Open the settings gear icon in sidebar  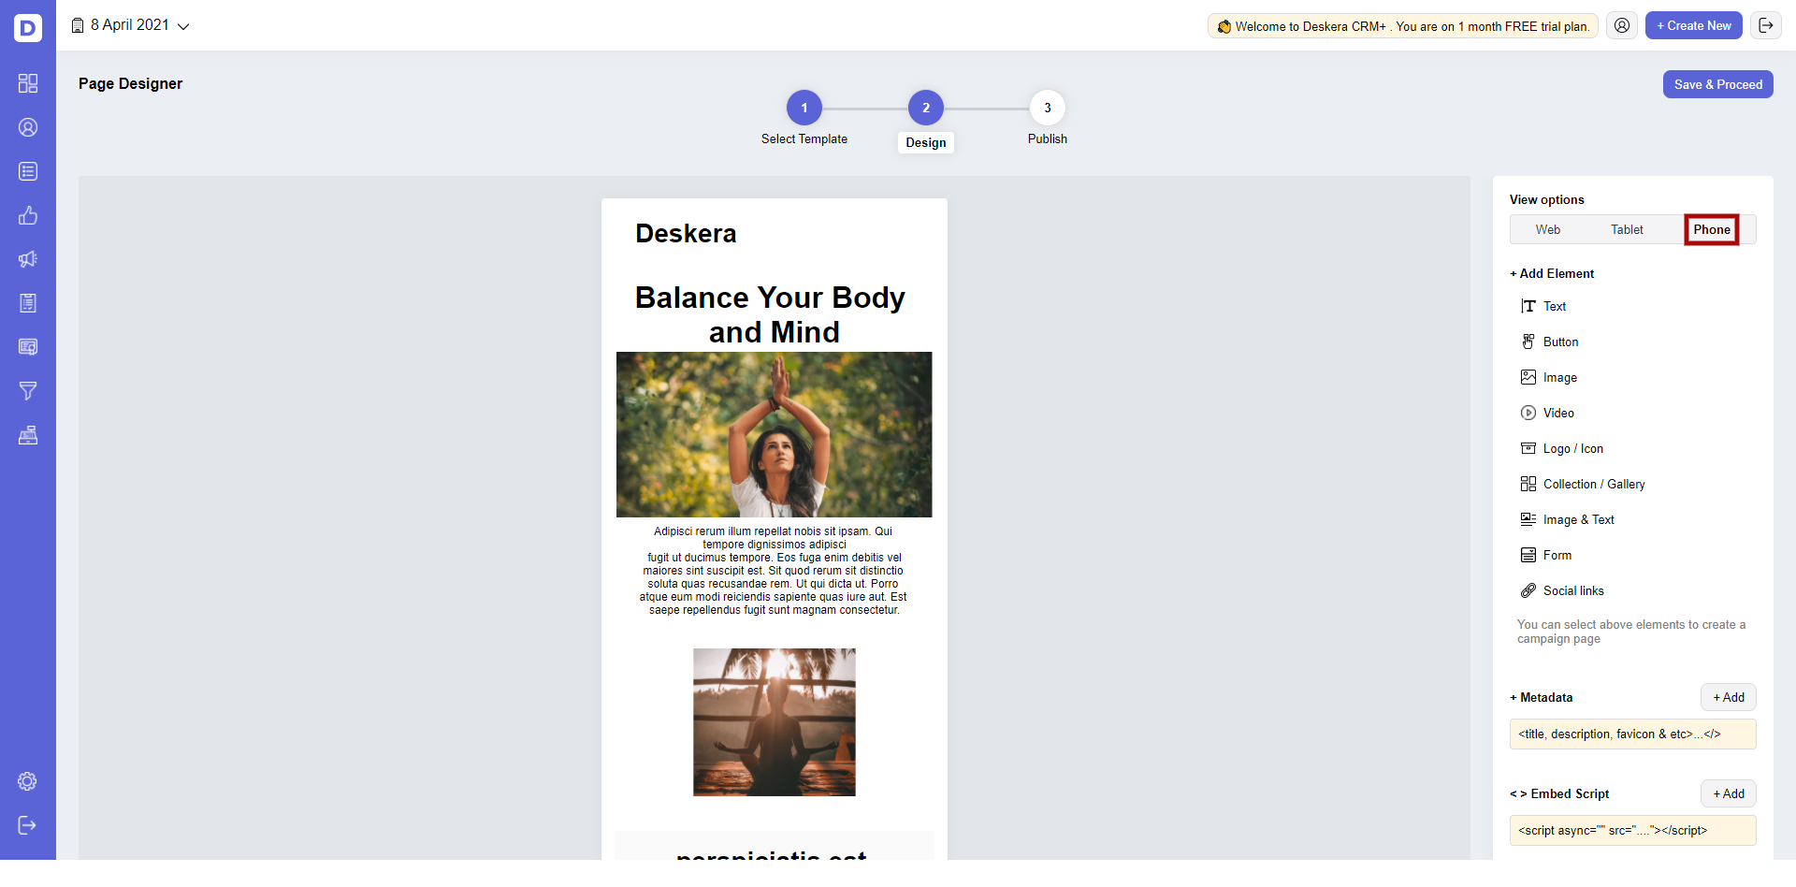tap(28, 781)
